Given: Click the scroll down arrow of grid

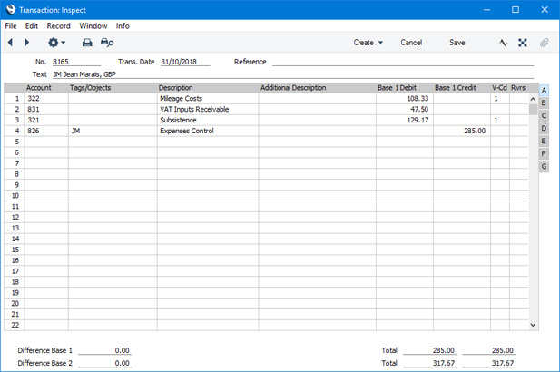Looking at the screenshot, I should 533,325.
